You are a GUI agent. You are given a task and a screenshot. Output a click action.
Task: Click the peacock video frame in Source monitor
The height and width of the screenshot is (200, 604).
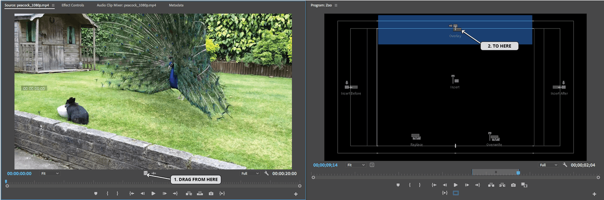153,91
